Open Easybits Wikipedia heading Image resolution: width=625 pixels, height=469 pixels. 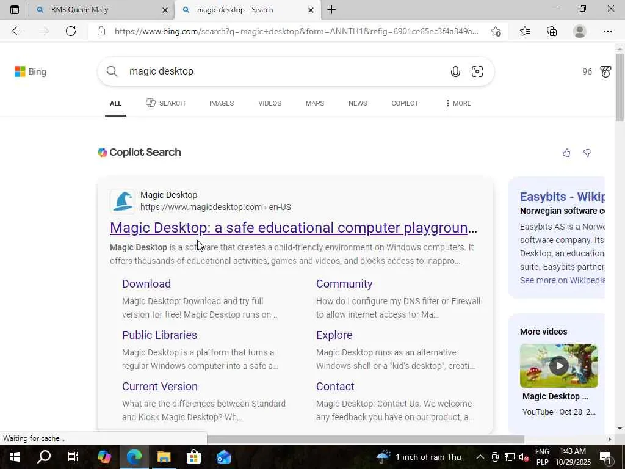[x=562, y=197]
